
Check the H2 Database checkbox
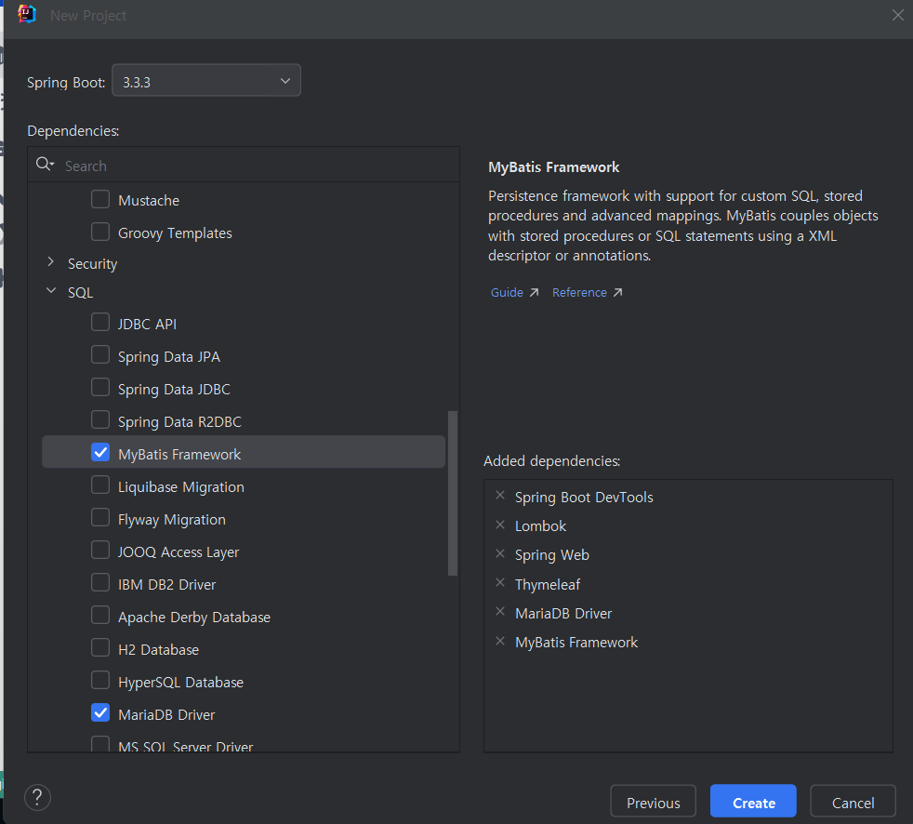point(100,648)
